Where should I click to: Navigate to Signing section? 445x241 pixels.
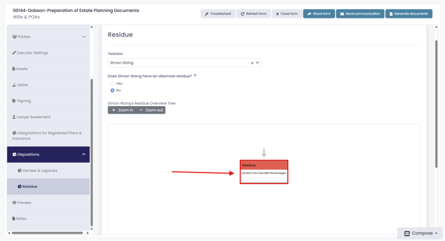click(48, 101)
